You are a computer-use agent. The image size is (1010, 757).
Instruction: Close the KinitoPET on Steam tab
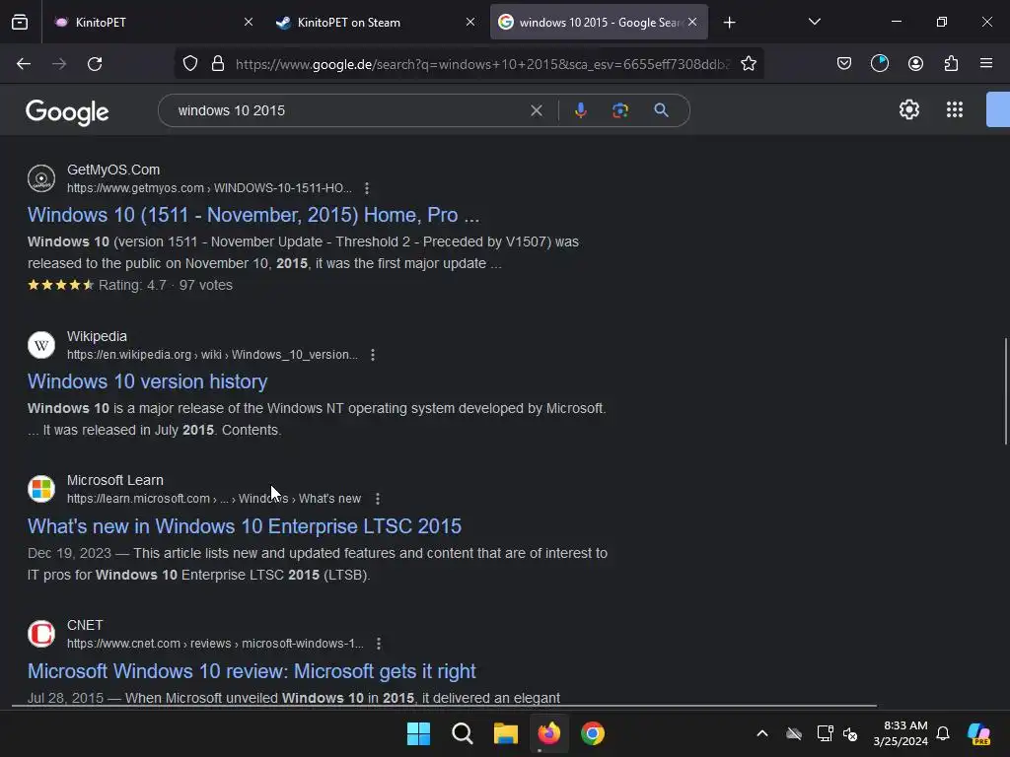[x=470, y=22]
